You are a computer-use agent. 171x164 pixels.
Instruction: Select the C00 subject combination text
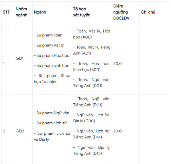(x=92, y=118)
